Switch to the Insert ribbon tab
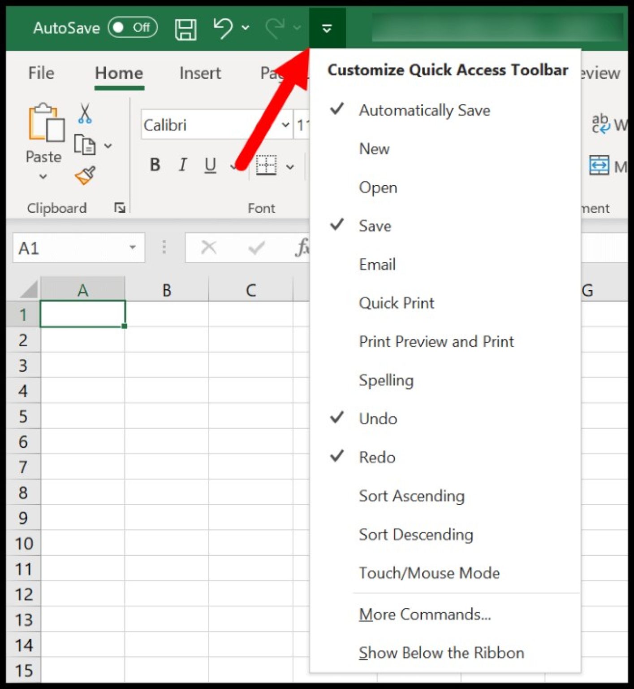The width and height of the screenshot is (634, 689). pyautogui.click(x=200, y=73)
